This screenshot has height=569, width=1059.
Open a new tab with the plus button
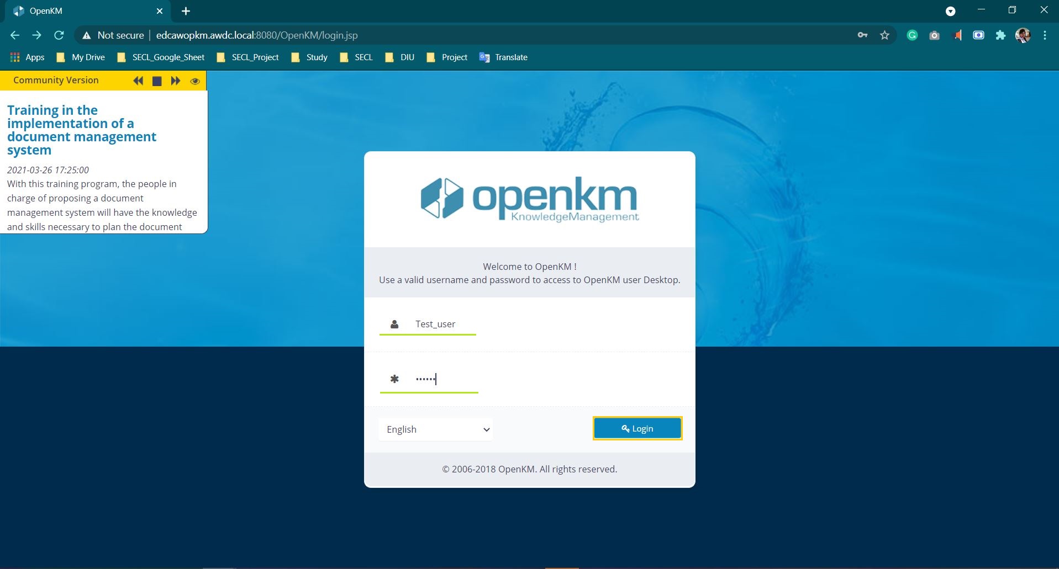coord(186,11)
